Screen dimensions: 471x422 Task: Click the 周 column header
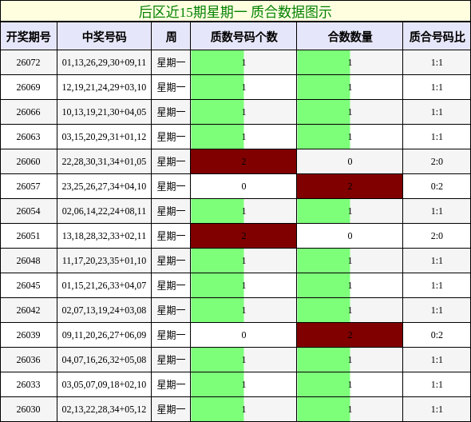tap(171, 37)
